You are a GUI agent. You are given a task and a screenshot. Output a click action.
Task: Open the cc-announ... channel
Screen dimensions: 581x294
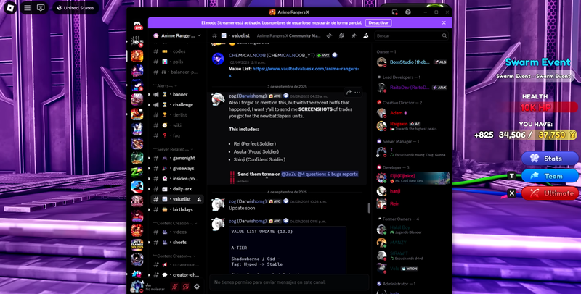click(177, 264)
